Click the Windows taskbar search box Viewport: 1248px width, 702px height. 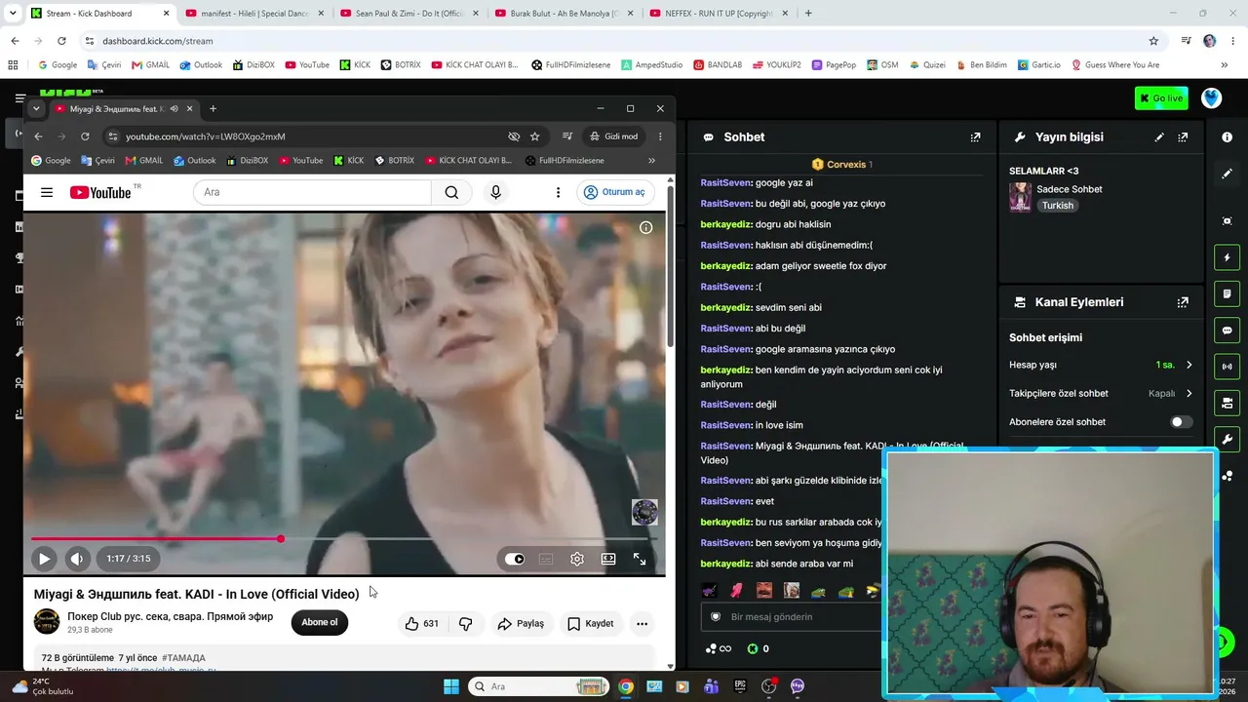coord(538,686)
